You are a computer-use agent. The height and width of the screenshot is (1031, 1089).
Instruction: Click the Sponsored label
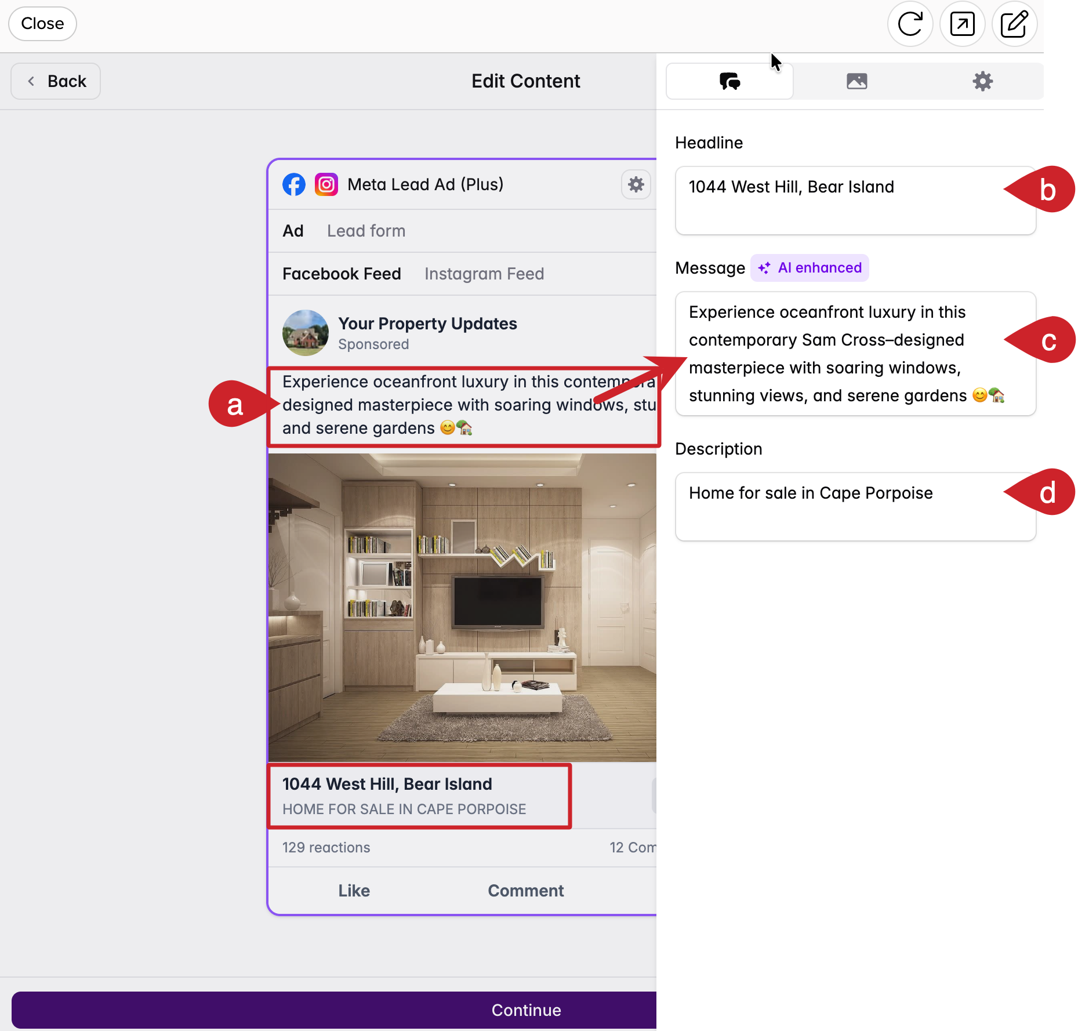[373, 344]
